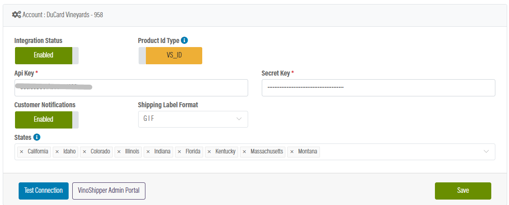Screen dimensions: 509x205
Task: Toggle Product Id Type VS_ID switch
Action: (170, 55)
